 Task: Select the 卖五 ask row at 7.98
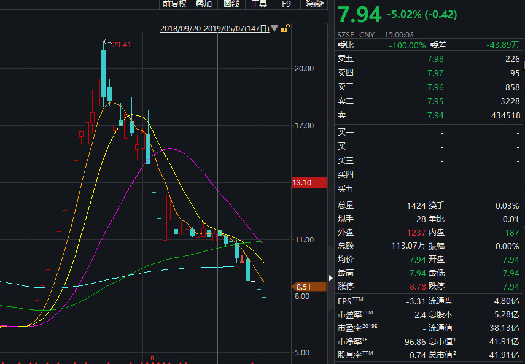429,59
